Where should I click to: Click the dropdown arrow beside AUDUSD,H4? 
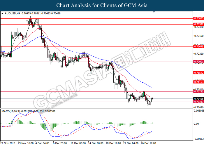coord(2,13)
